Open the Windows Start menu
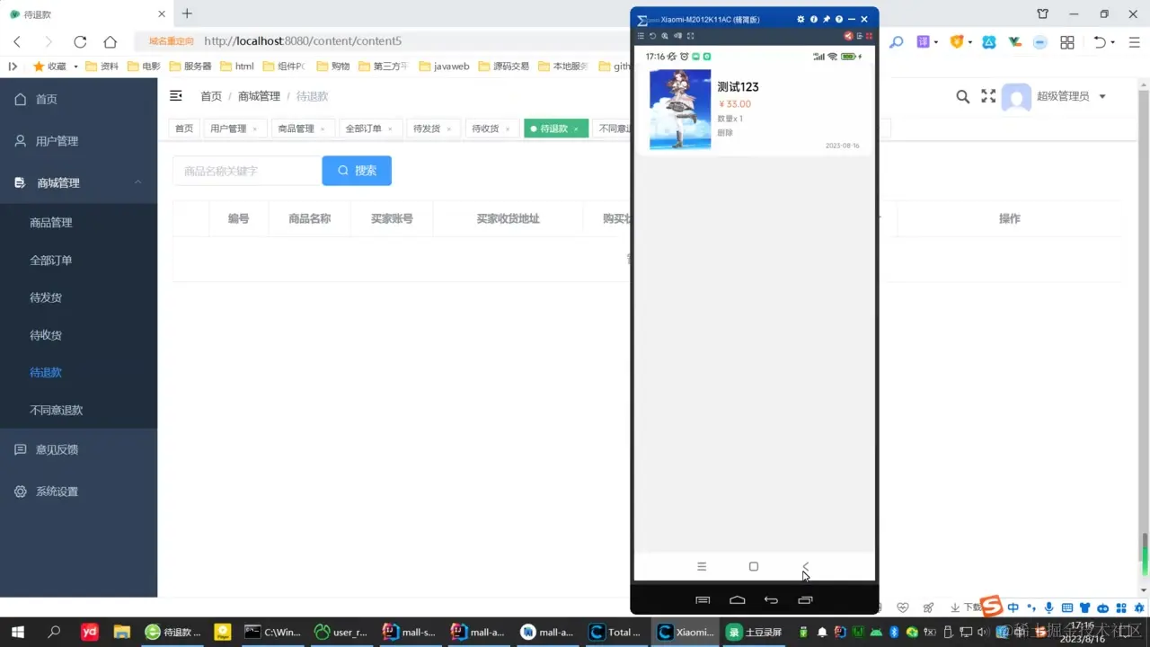The image size is (1150, 647). (17, 632)
